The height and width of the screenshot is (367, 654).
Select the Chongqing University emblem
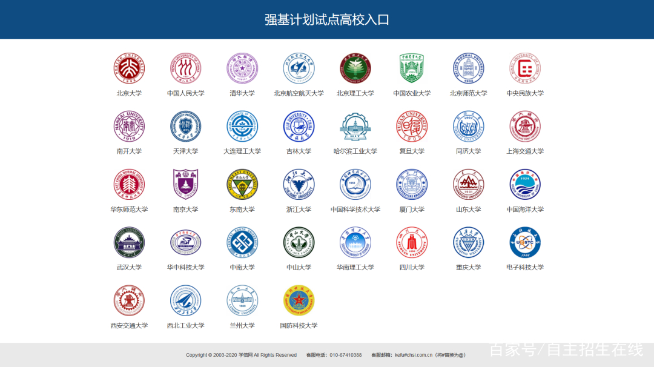click(x=468, y=242)
